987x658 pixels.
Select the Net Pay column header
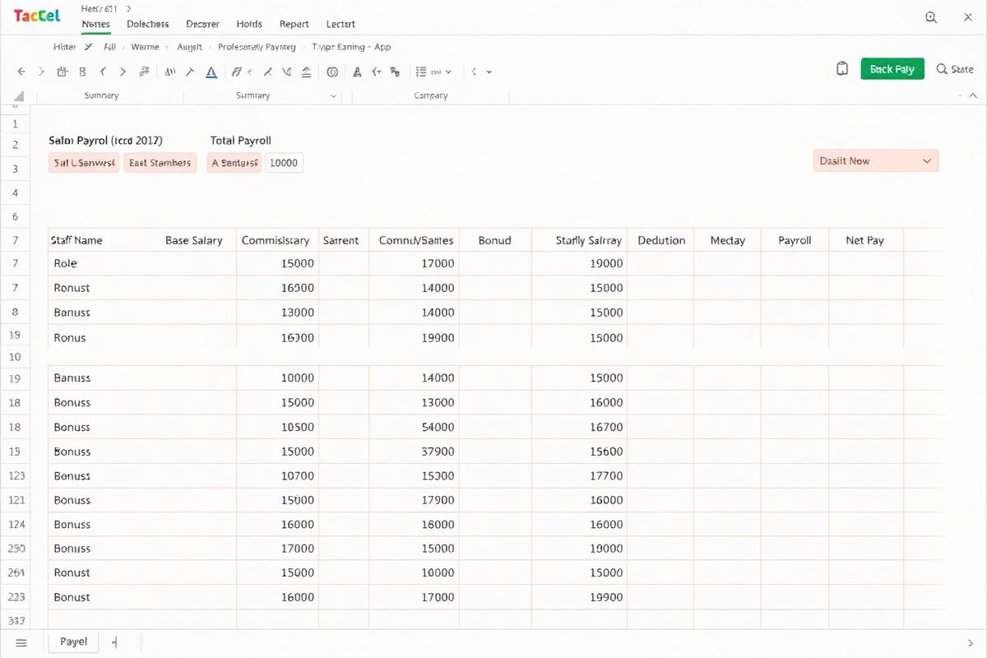pyautogui.click(x=864, y=240)
